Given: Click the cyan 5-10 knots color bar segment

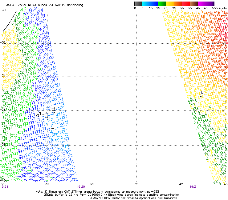Looking at the screenshot, I should tap(146, 4).
